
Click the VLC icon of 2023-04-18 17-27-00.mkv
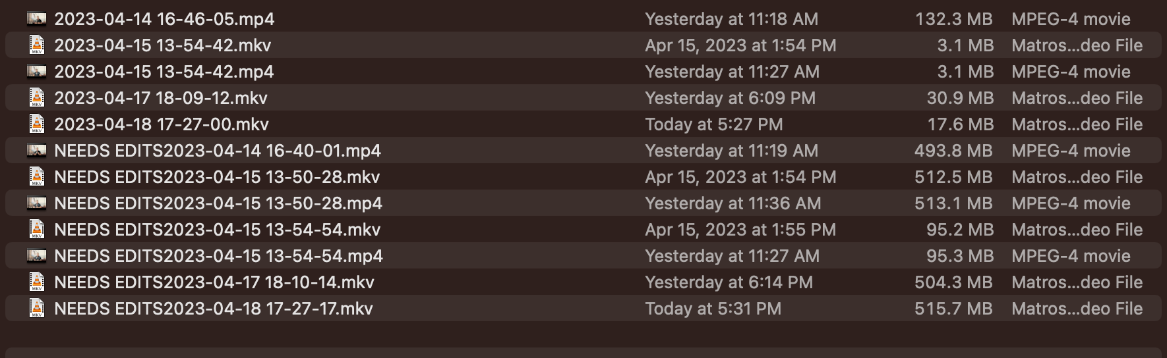[x=37, y=124]
